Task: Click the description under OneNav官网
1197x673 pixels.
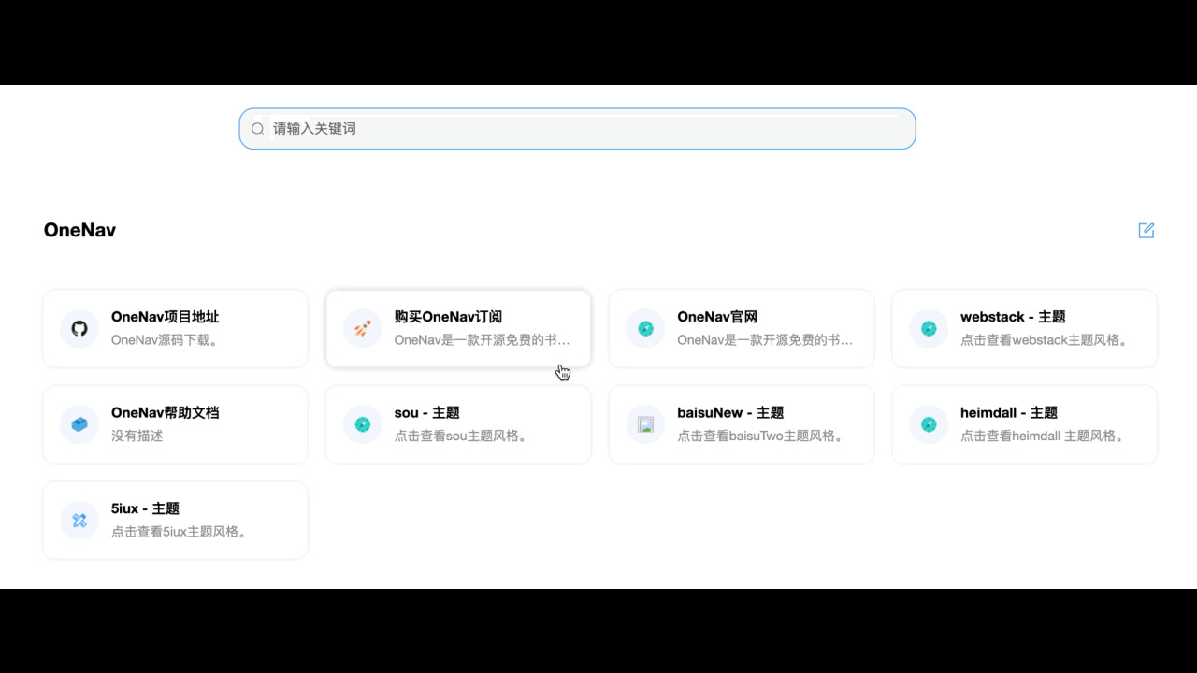Action: (x=765, y=340)
